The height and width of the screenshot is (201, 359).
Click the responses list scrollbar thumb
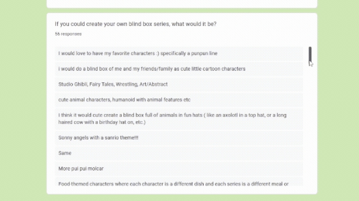[x=310, y=56]
